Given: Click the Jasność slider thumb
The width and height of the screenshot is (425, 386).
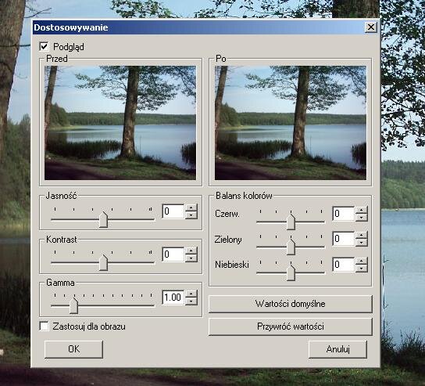Looking at the screenshot, I should pos(103,220).
